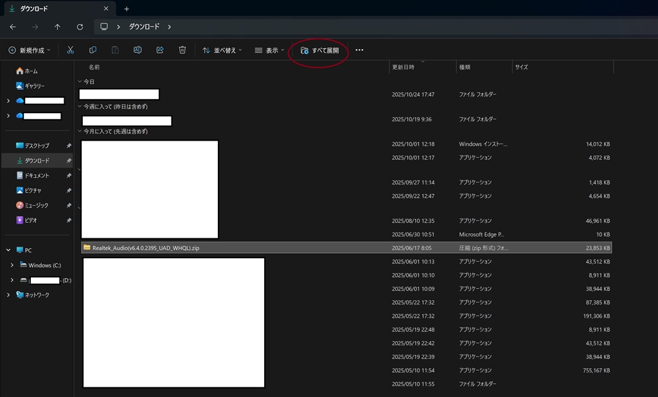Unpin デスクトップ via its pin icon
This screenshot has width=658, height=397.
(x=68, y=146)
